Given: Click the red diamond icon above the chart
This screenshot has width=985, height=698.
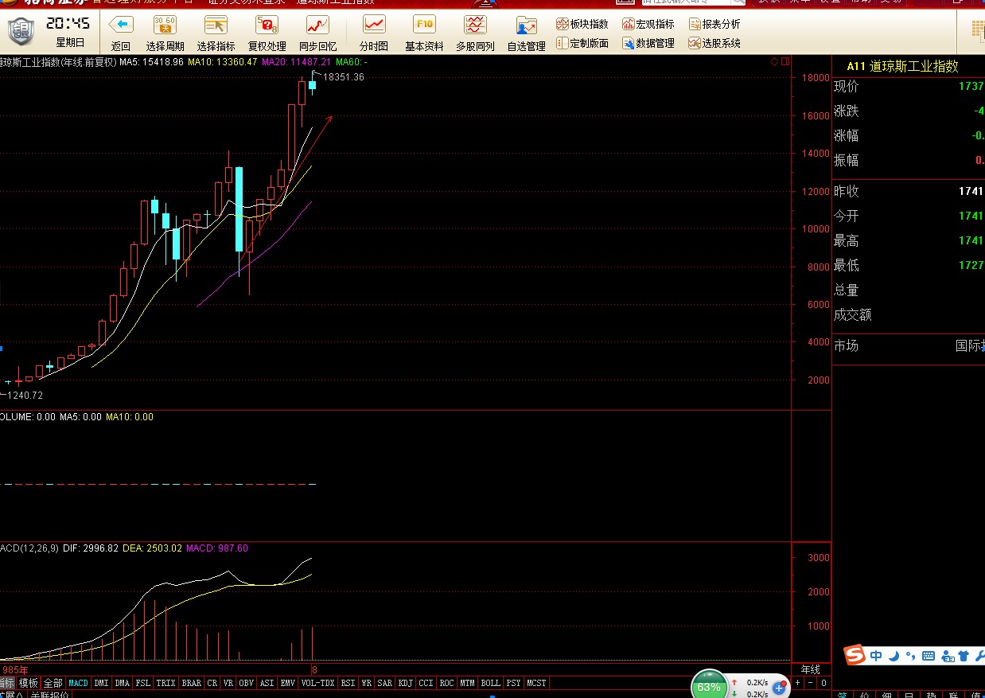Looking at the screenshot, I should (x=774, y=61).
